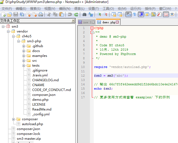The height and width of the screenshot is (143, 178).
Task: Copy the selection using the toolbar icon
Action: pyautogui.click(x=55, y=14)
